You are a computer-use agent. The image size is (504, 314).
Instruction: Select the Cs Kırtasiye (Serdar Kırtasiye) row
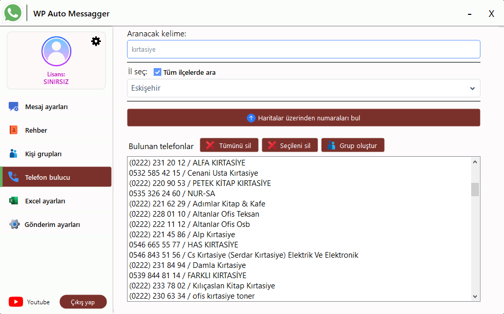pos(299,255)
